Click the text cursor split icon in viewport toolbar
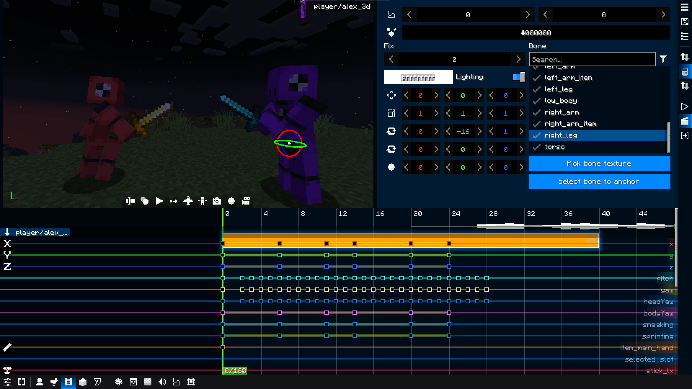This screenshot has width=692, height=389. (x=130, y=201)
